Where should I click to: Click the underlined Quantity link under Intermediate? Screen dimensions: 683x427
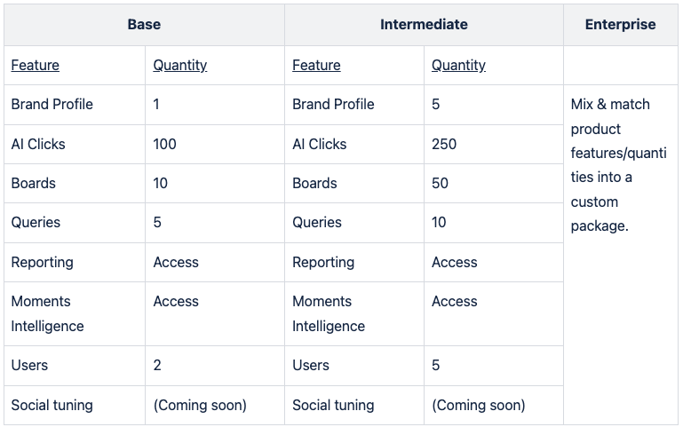coord(458,65)
